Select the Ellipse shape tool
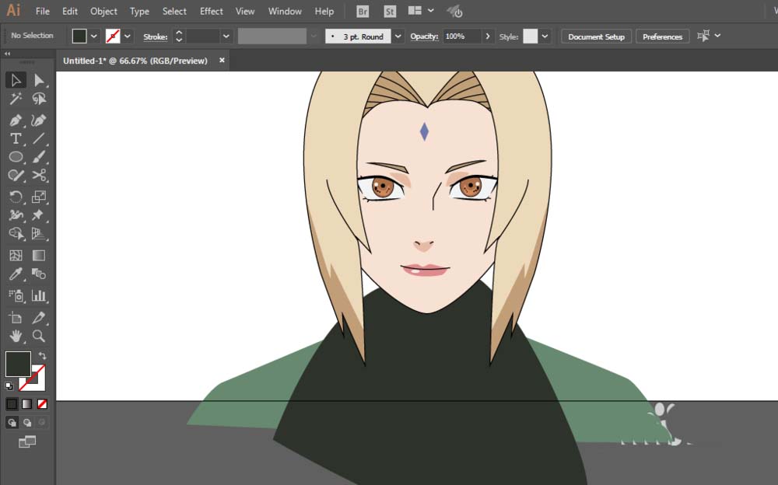Image resolution: width=778 pixels, height=485 pixels. coord(16,157)
